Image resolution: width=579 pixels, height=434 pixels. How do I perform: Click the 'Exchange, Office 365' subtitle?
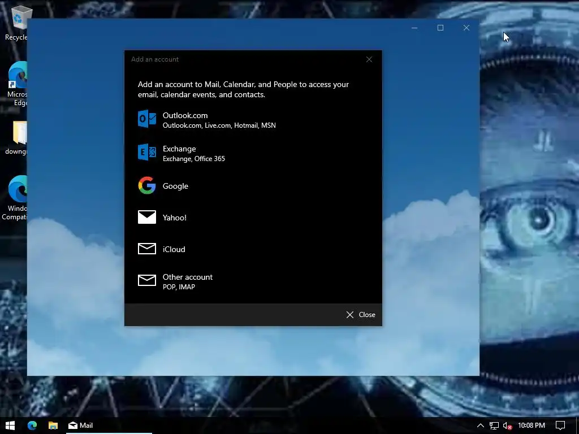[194, 159]
